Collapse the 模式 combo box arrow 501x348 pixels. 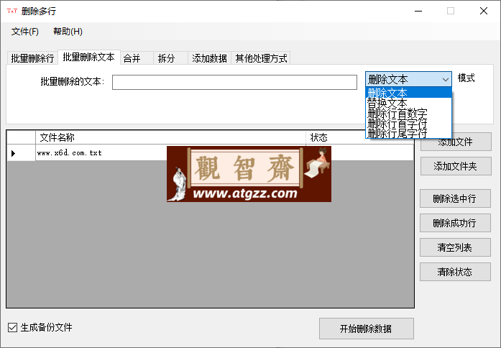coord(446,79)
